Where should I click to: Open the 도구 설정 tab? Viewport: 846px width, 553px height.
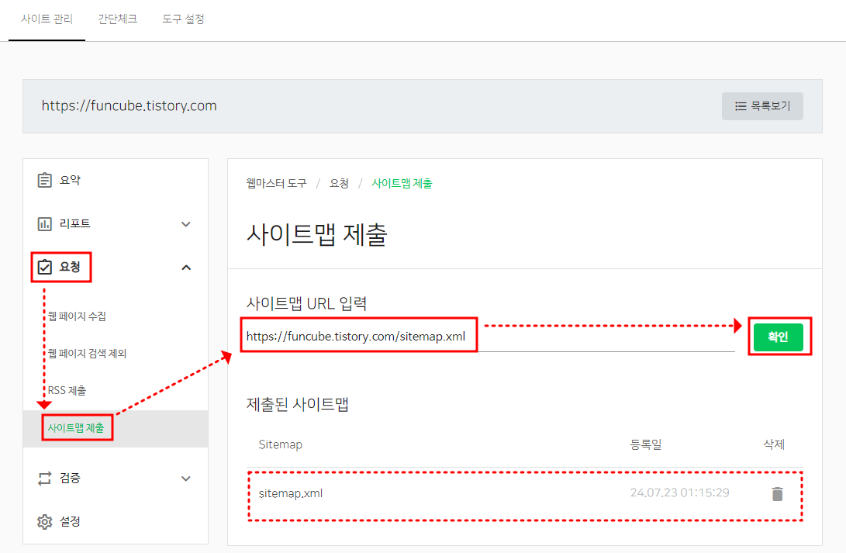tap(184, 19)
